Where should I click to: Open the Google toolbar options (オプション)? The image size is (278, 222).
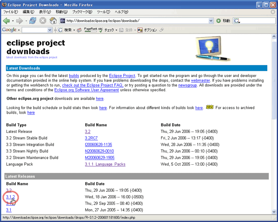pyautogui.click(x=148, y=30)
